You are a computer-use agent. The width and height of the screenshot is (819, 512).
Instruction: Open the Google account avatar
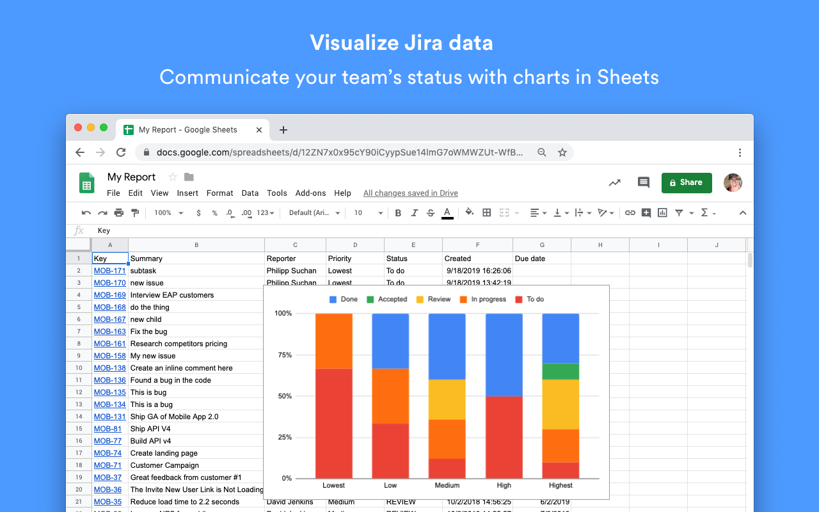[733, 182]
